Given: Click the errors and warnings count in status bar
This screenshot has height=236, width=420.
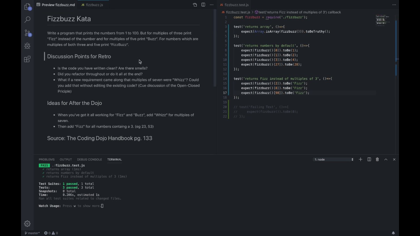Looking at the screenshot, I should [51, 233].
